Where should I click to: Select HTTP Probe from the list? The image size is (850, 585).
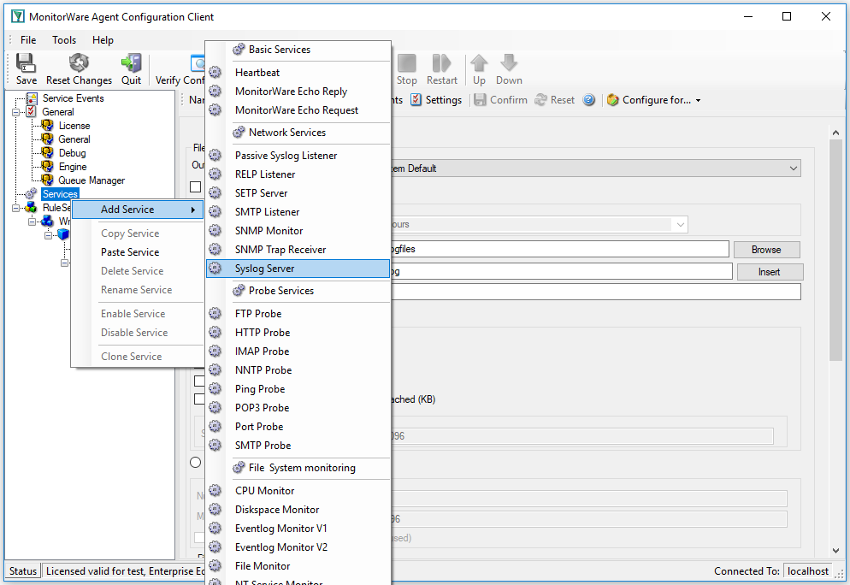(298, 333)
